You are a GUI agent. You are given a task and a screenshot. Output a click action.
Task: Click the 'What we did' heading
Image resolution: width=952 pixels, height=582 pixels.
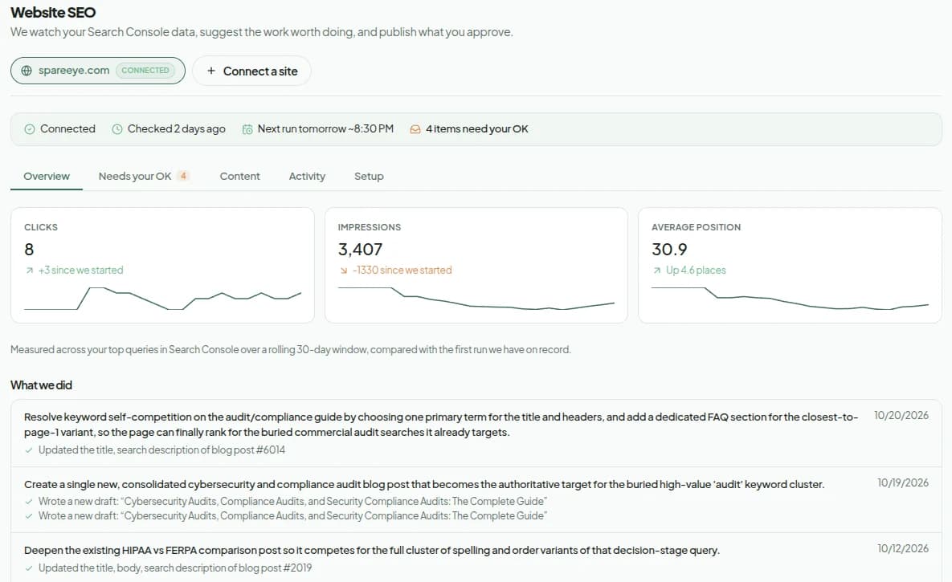(x=41, y=385)
